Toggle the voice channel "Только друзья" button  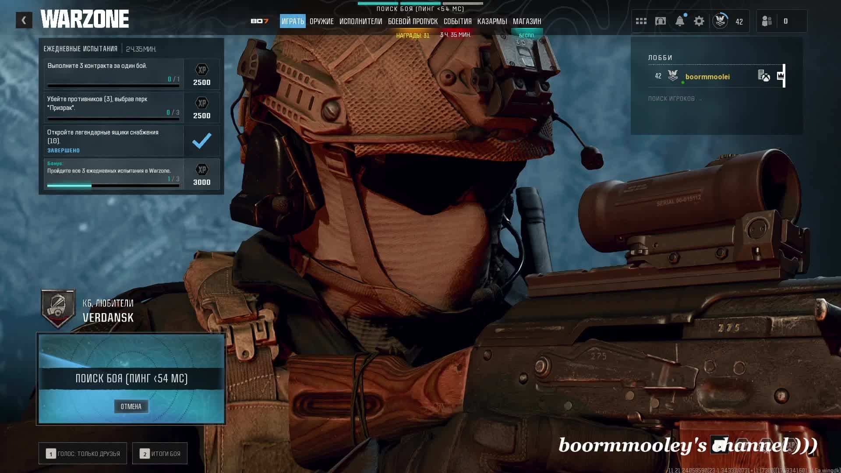pyautogui.click(x=83, y=453)
